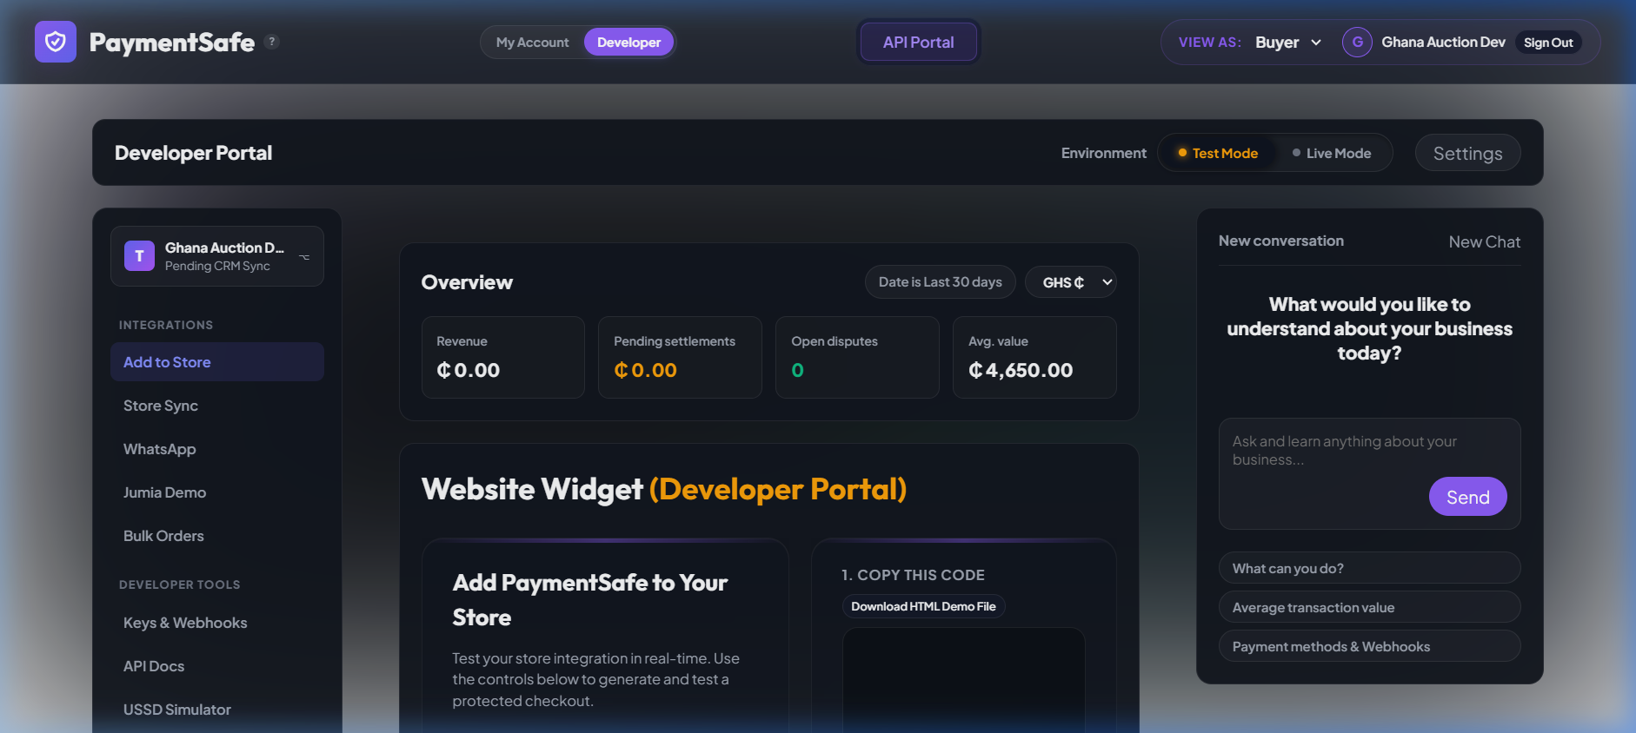Click the '1. COPY THIS CODE' label
Screen dimensions: 1636x733
point(913,575)
